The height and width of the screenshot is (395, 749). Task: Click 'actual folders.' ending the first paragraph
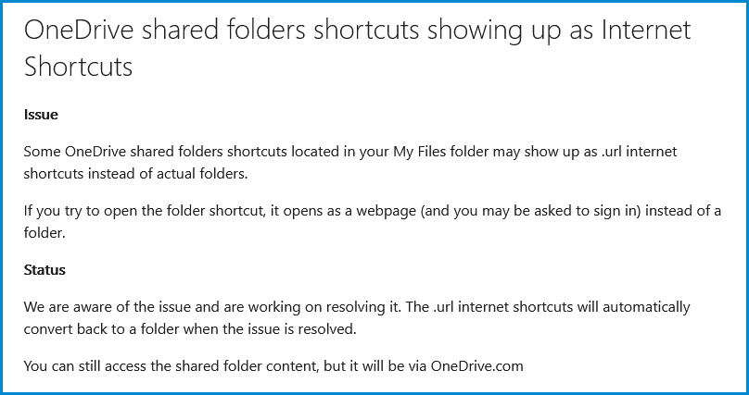coord(200,174)
